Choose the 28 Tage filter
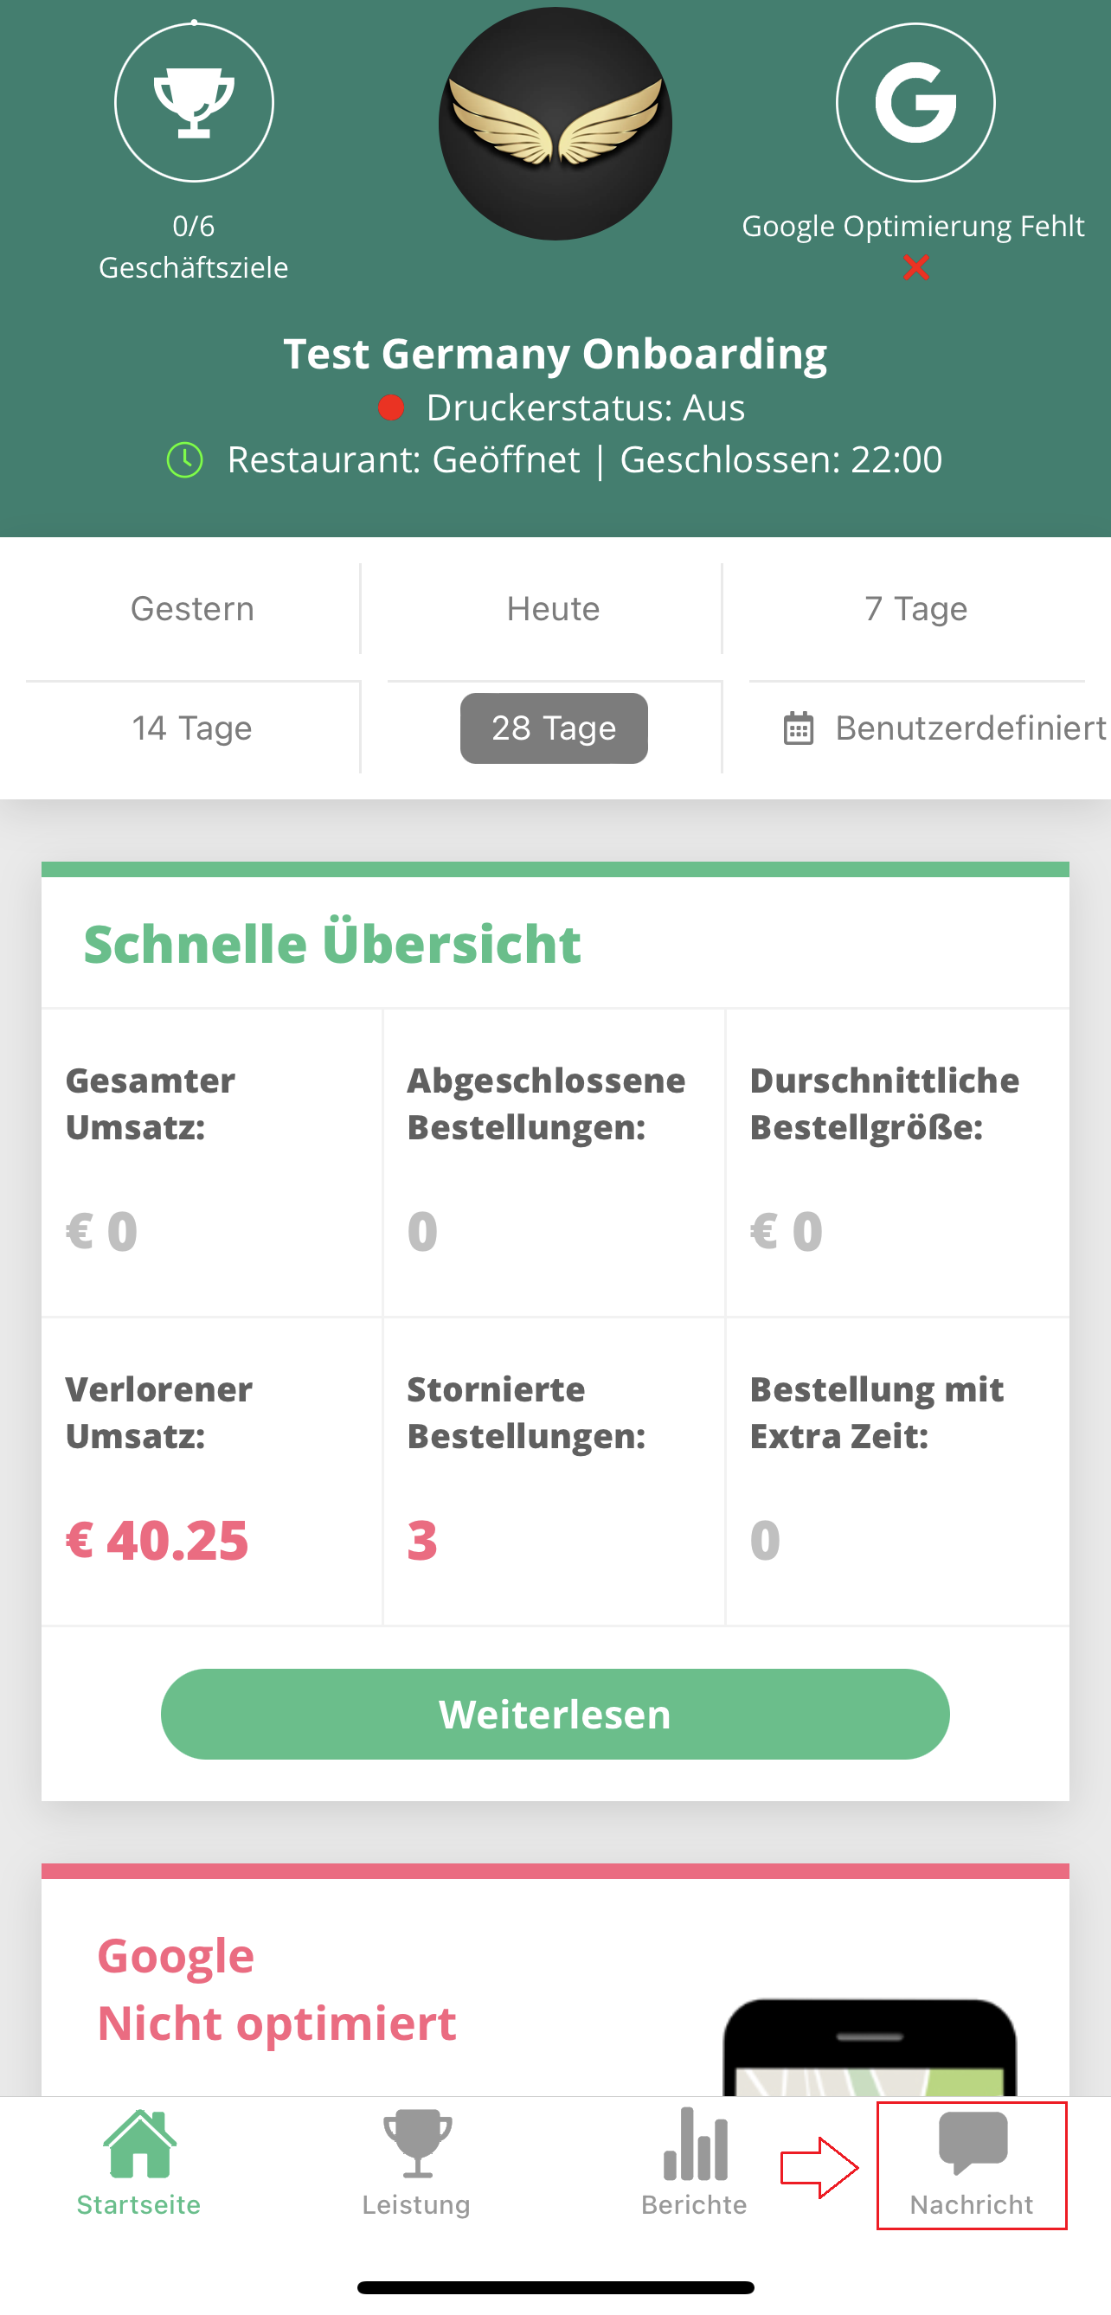The image size is (1111, 2315). tap(554, 728)
